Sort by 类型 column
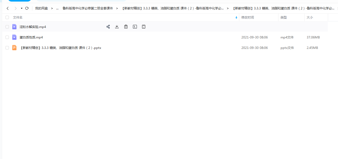The height and width of the screenshot is (159, 338). point(284,18)
